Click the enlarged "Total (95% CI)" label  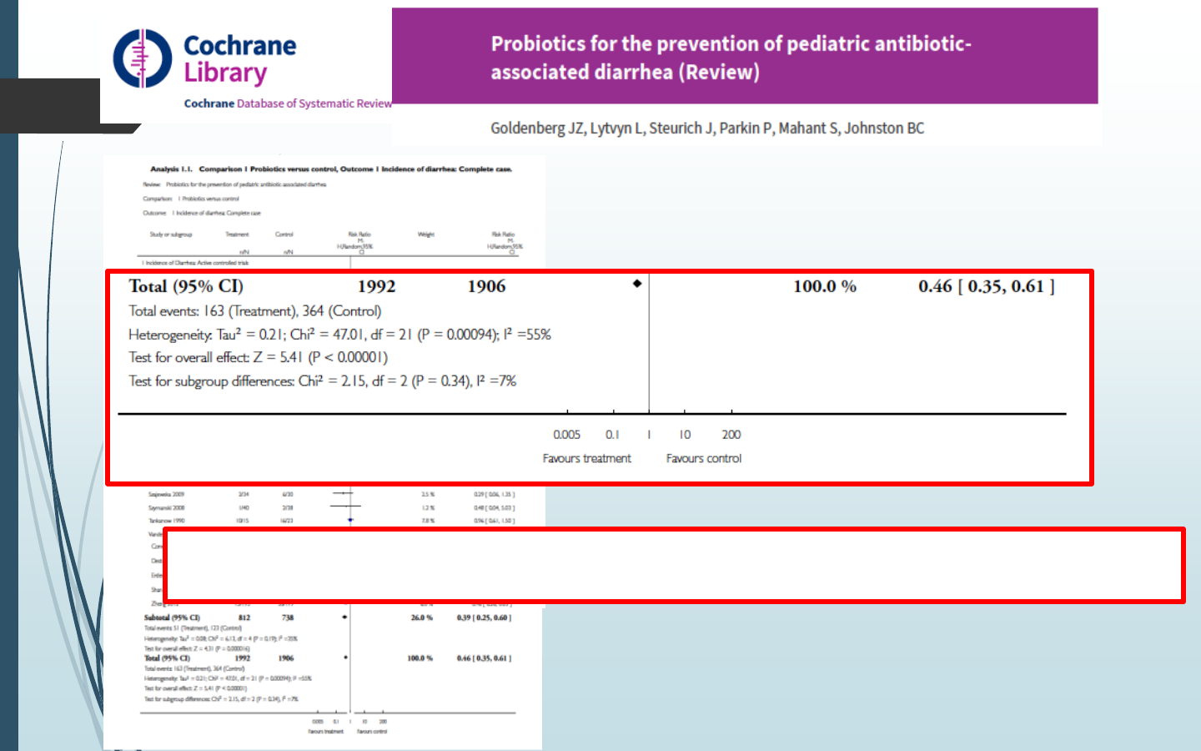pyautogui.click(x=186, y=286)
